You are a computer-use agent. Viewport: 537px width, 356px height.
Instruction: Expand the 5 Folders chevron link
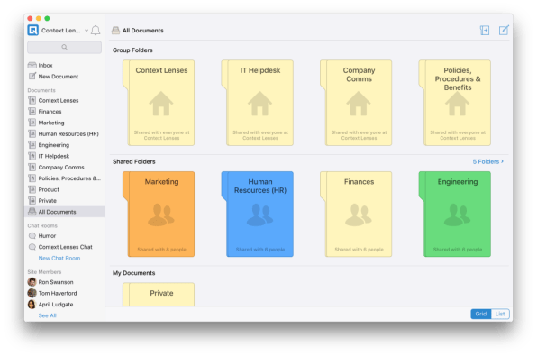[x=488, y=161]
